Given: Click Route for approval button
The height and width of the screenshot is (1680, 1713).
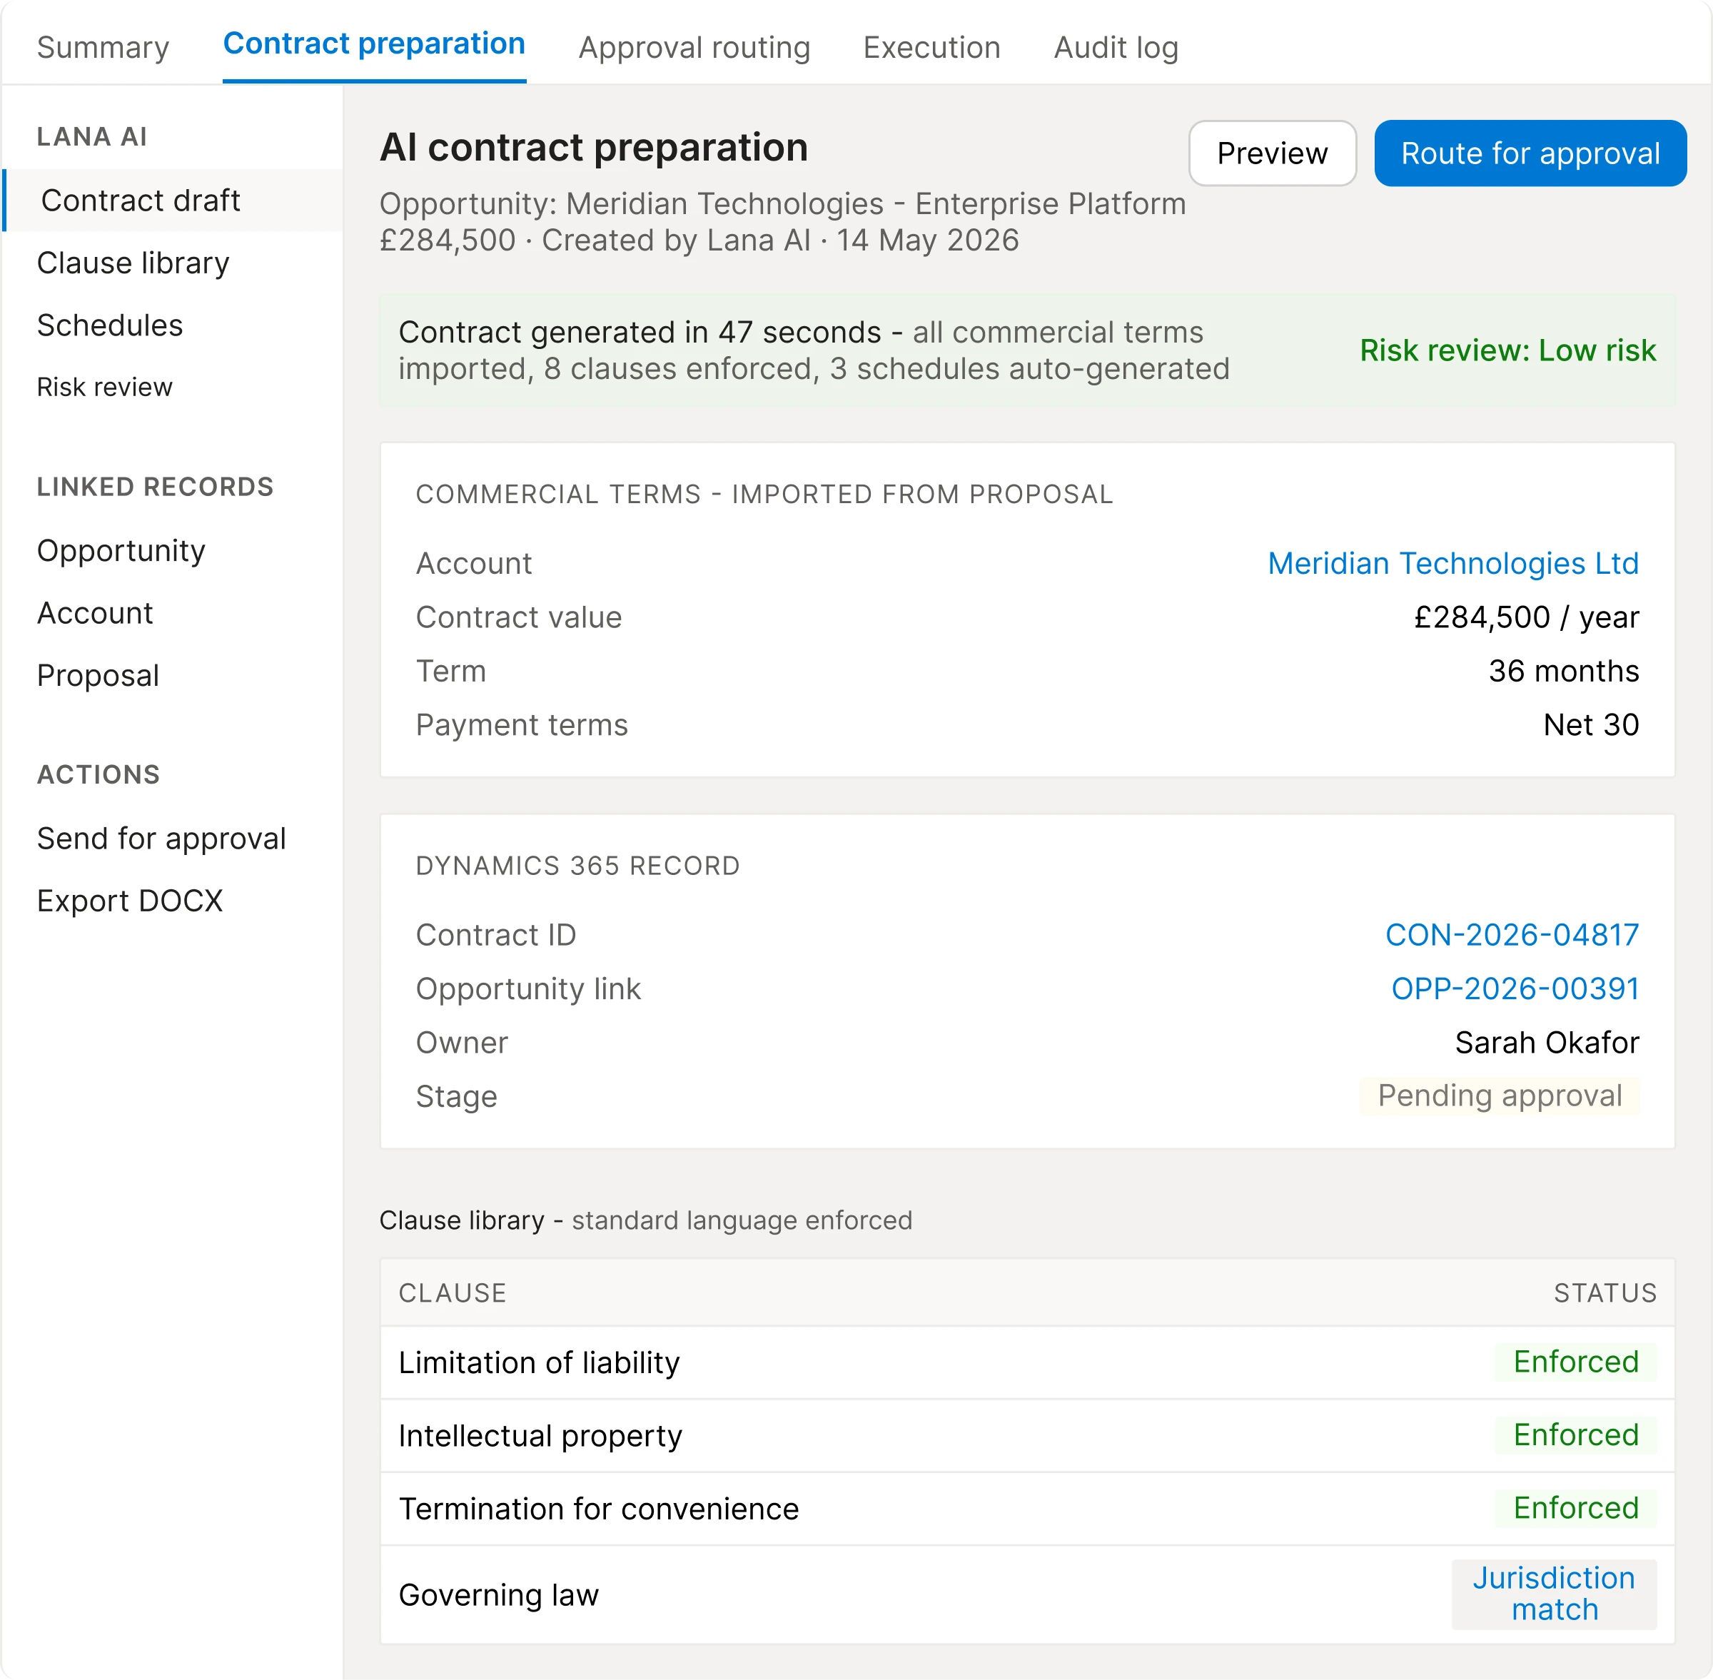Looking at the screenshot, I should pyautogui.click(x=1530, y=153).
